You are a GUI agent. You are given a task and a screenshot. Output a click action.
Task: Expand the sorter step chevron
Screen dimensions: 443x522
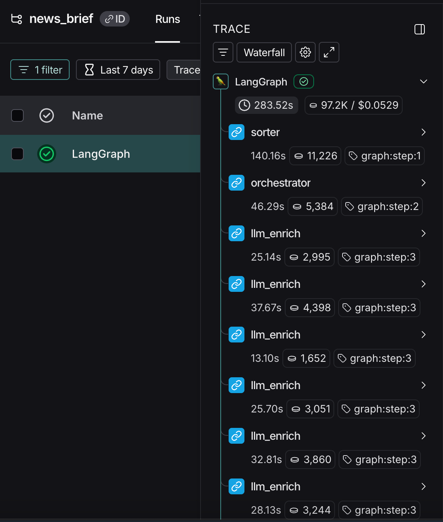coord(424,132)
